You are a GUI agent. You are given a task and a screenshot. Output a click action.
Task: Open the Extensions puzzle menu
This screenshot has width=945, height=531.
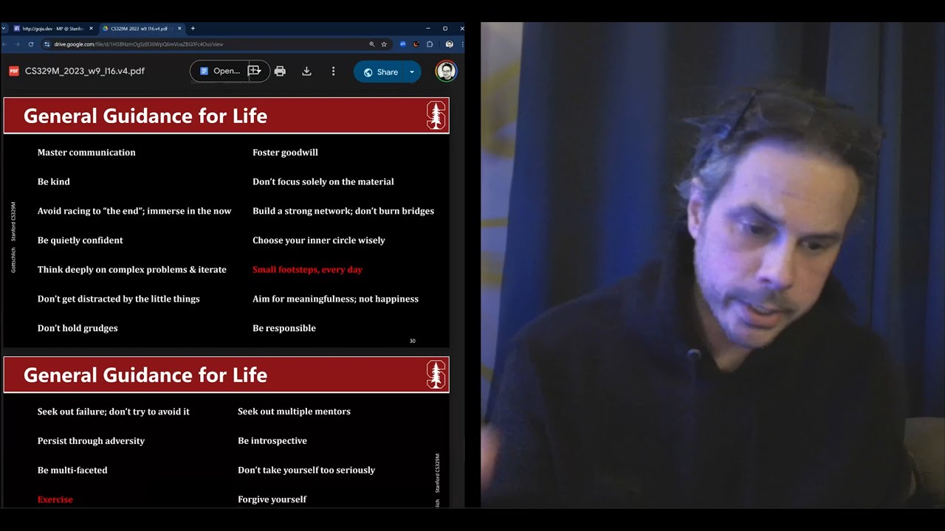coord(430,44)
